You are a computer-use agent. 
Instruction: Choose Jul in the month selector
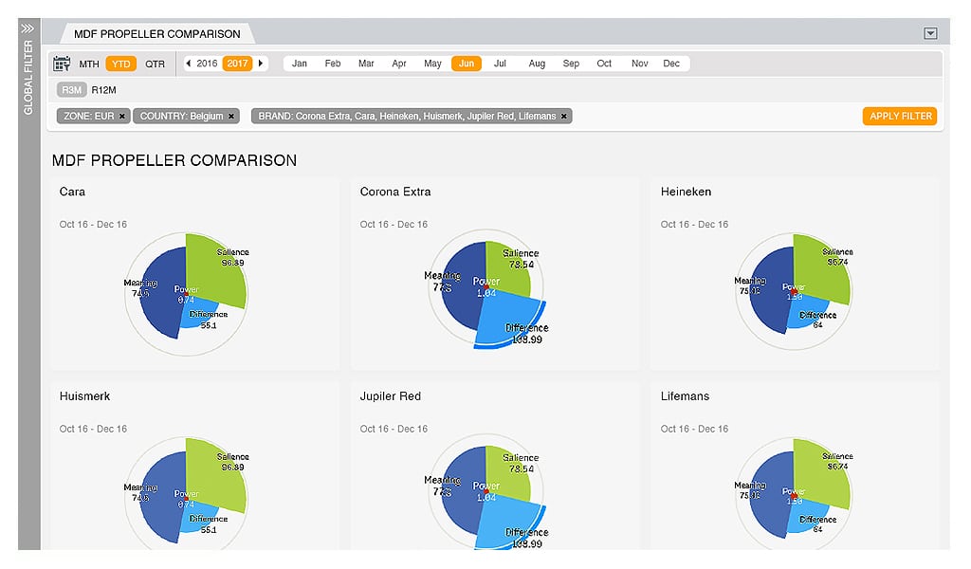click(x=500, y=64)
